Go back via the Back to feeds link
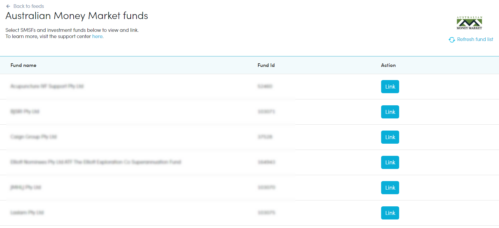The image size is (499, 228). (28, 6)
